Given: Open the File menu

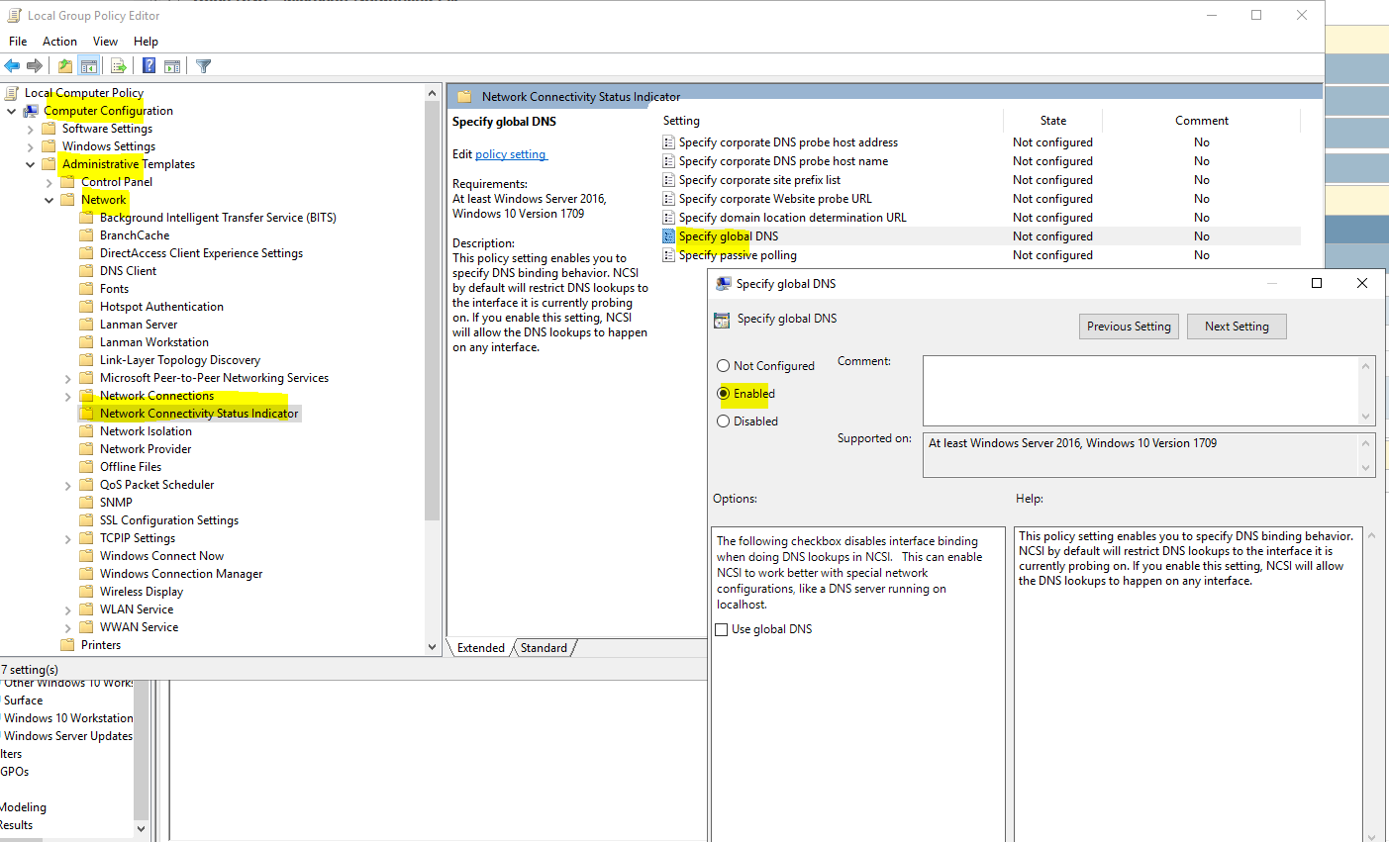Looking at the screenshot, I should 18,42.
